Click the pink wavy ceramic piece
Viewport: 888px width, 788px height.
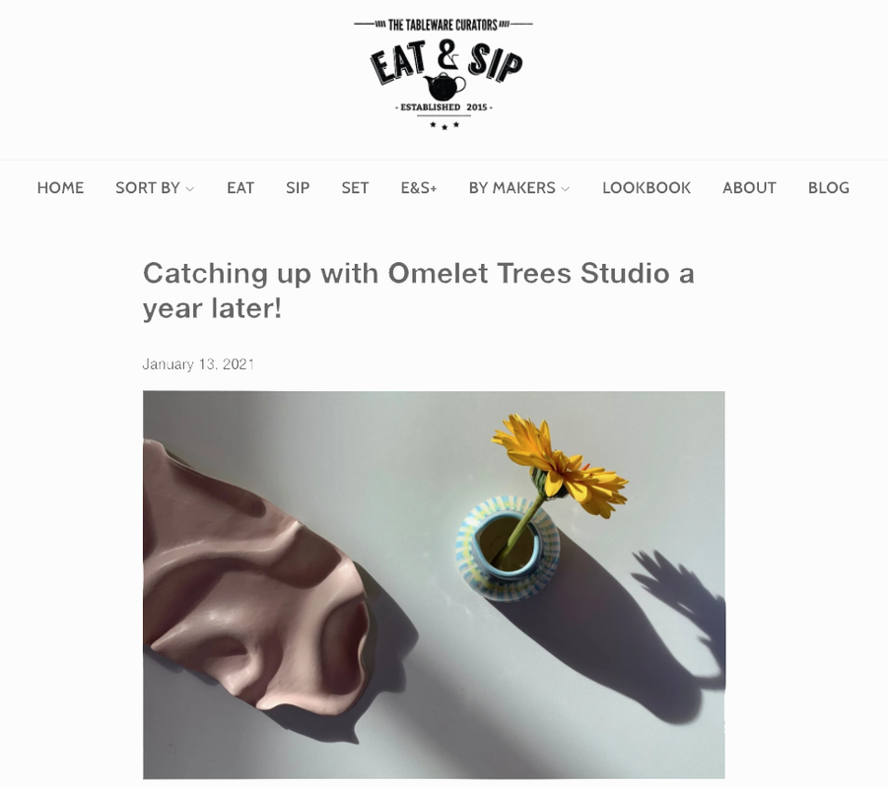click(257, 577)
